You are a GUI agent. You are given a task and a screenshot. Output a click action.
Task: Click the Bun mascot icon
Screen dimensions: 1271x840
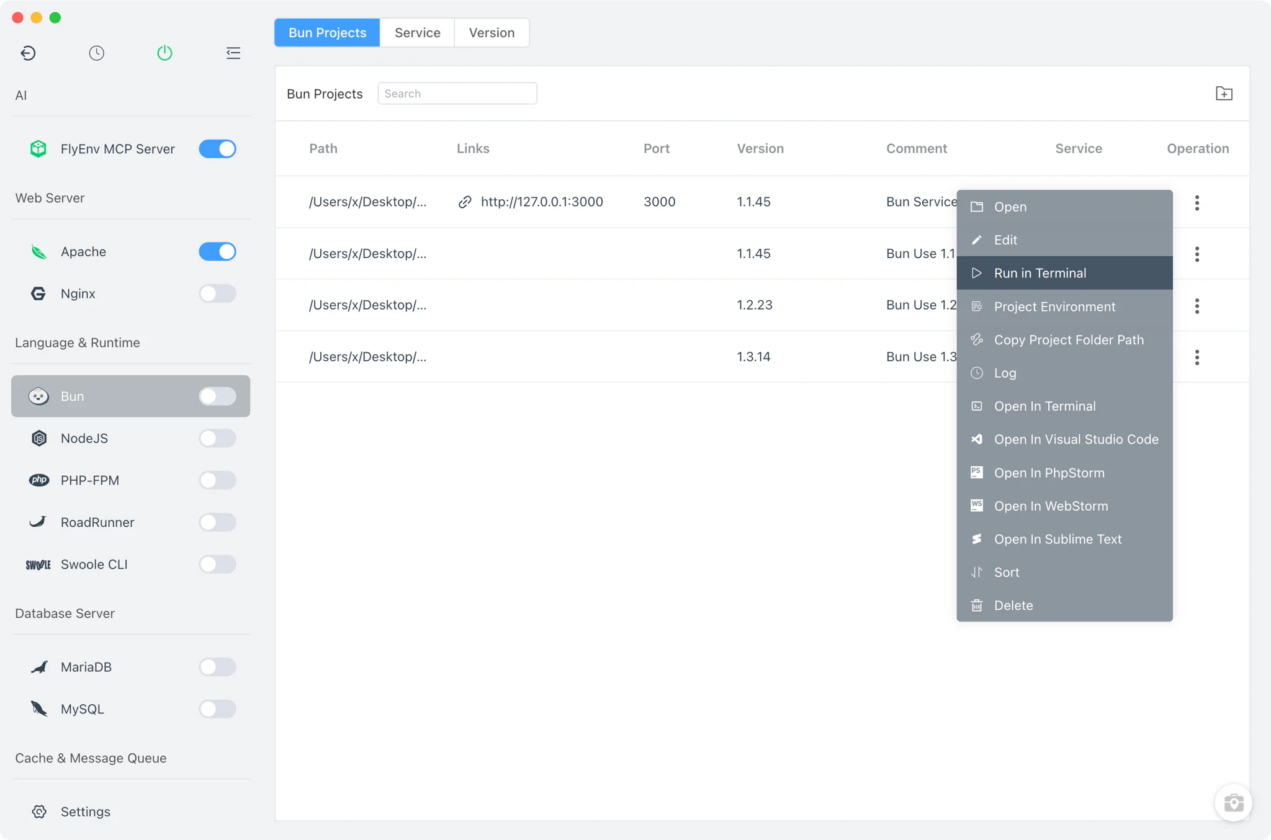38,396
